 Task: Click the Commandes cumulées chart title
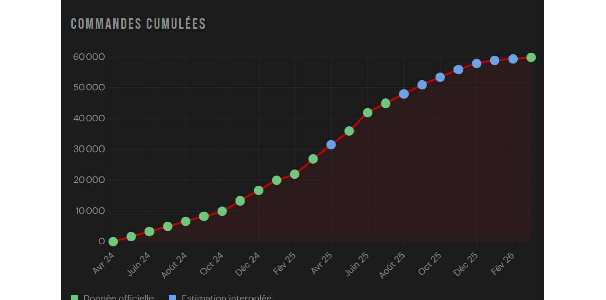pos(138,24)
